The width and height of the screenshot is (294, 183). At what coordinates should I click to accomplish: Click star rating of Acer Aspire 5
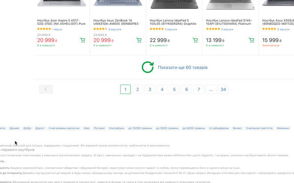click(x=44, y=29)
